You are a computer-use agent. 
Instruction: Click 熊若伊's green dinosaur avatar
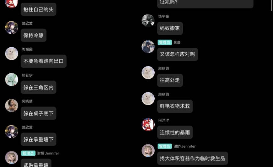(x=12, y=80)
